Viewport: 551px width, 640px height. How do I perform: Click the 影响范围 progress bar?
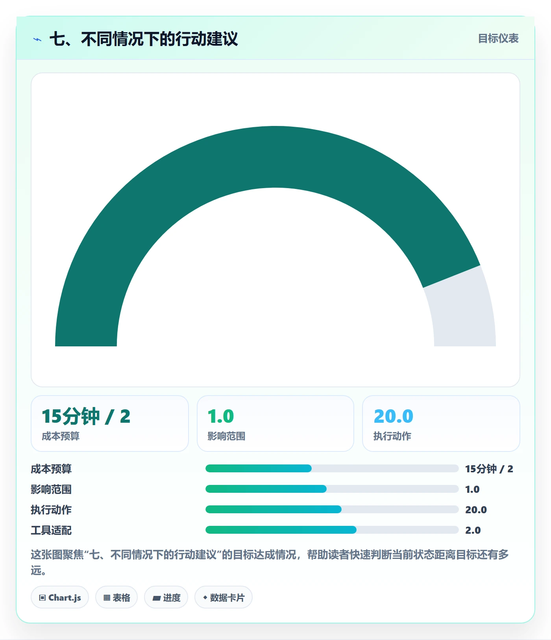(332, 489)
